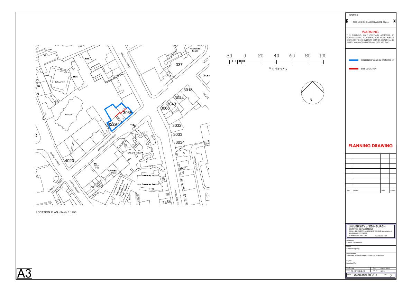Click building label 3035

pyautogui.click(x=127, y=113)
